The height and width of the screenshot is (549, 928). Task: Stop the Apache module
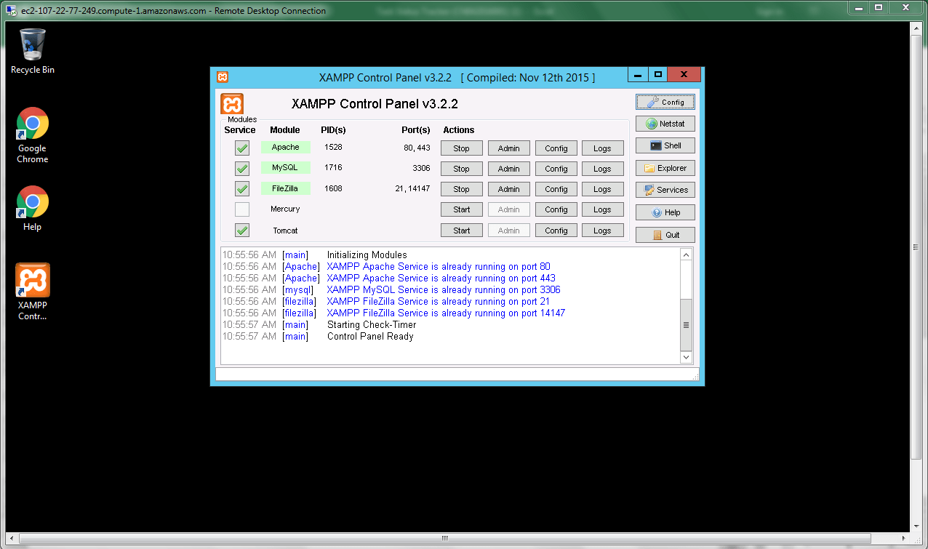coord(461,148)
